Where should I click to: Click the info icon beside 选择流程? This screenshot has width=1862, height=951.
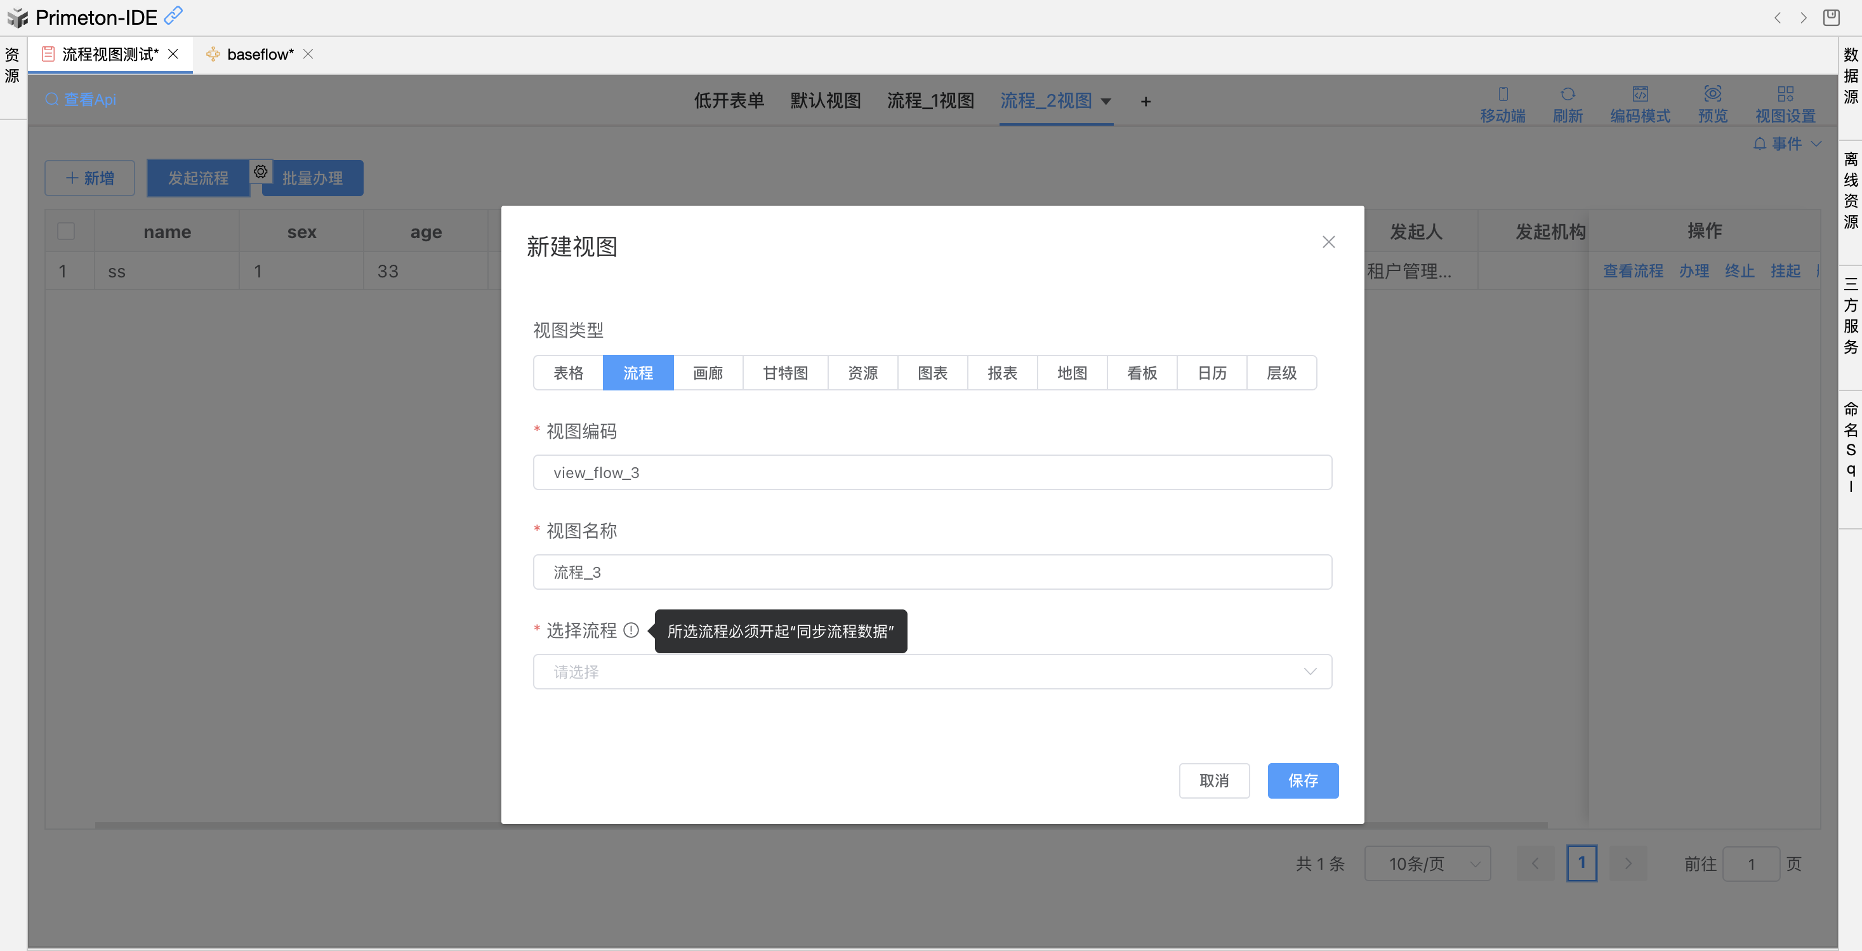(x=631, y=630)
